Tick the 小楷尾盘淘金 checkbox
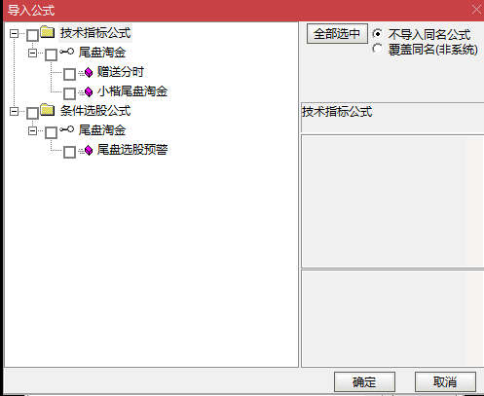Viewport: 484px width, 396px height. coord(69,93)
